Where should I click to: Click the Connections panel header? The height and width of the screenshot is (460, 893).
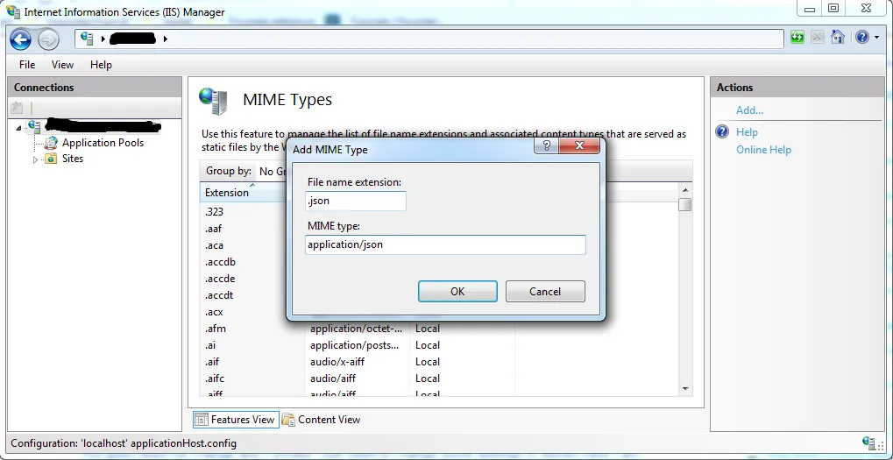(x=95, y=87)
